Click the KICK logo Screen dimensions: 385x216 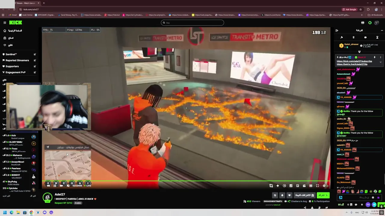point(15,22)
